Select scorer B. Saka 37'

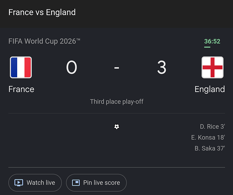(210, 148)
